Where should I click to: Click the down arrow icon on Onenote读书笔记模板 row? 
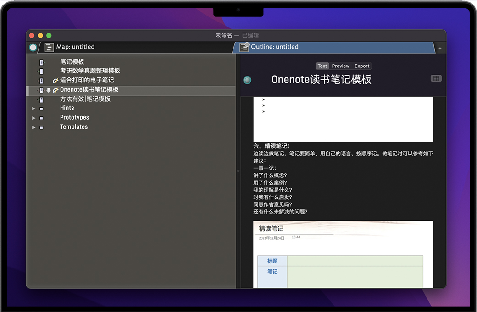[49, 90]
